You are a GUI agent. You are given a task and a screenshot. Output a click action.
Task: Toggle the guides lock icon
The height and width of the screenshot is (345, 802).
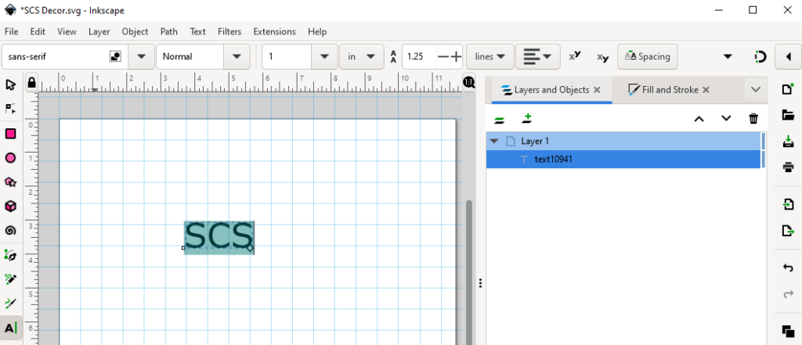[31, 82]
